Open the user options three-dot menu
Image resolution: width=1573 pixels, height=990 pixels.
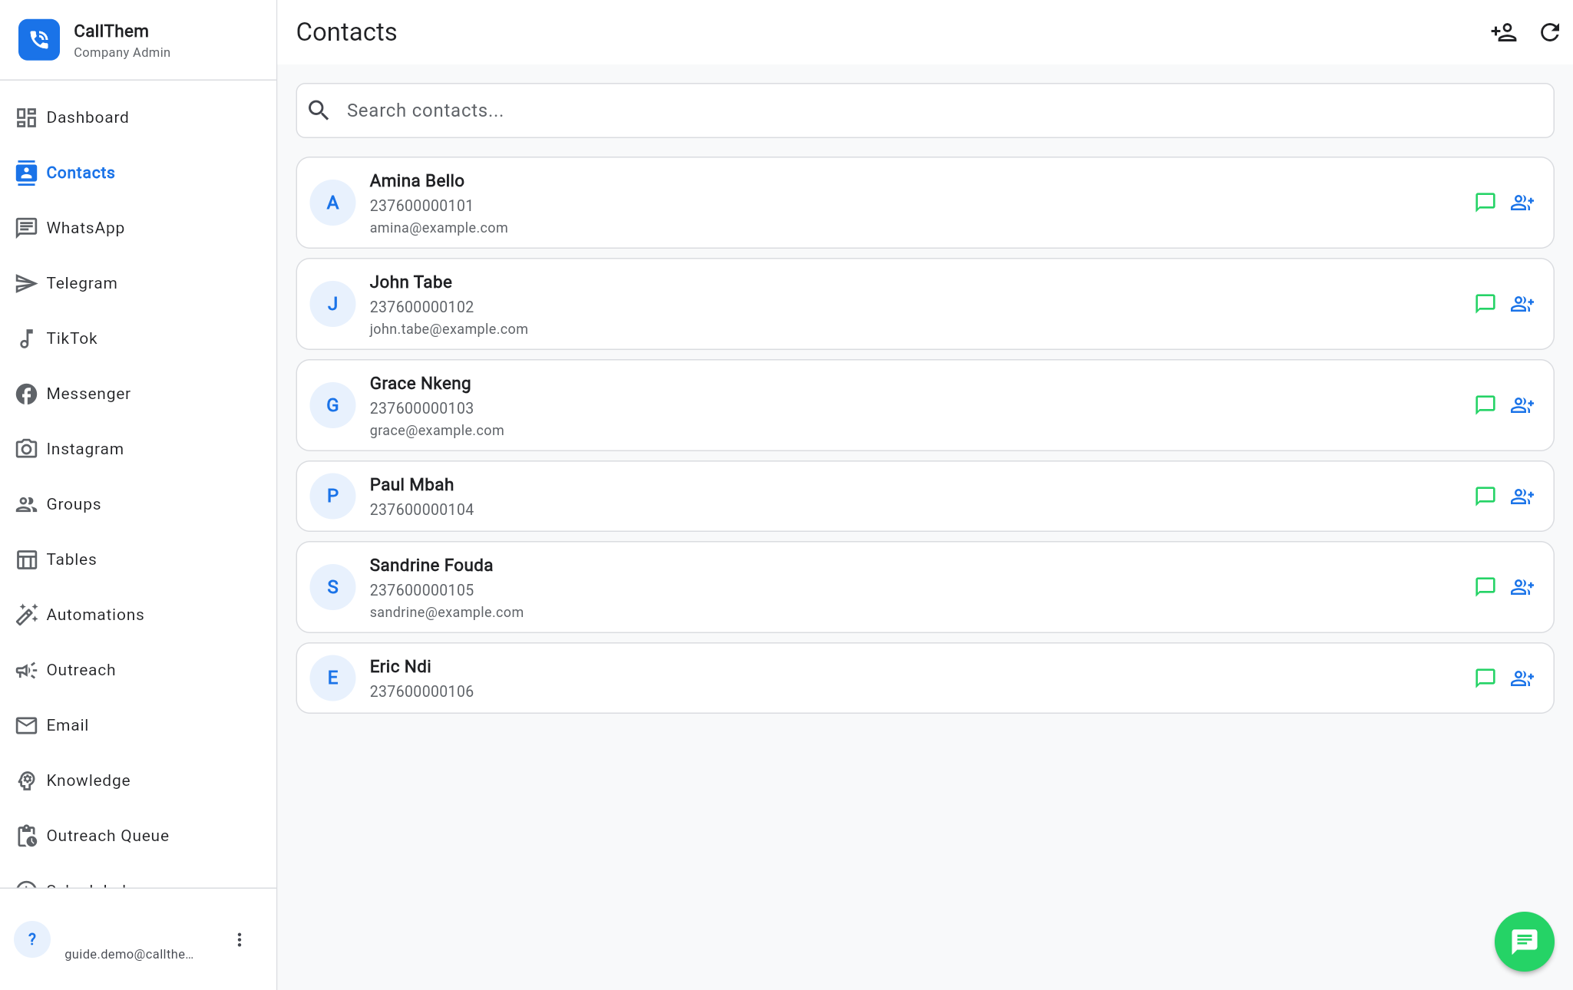[240, 940]
